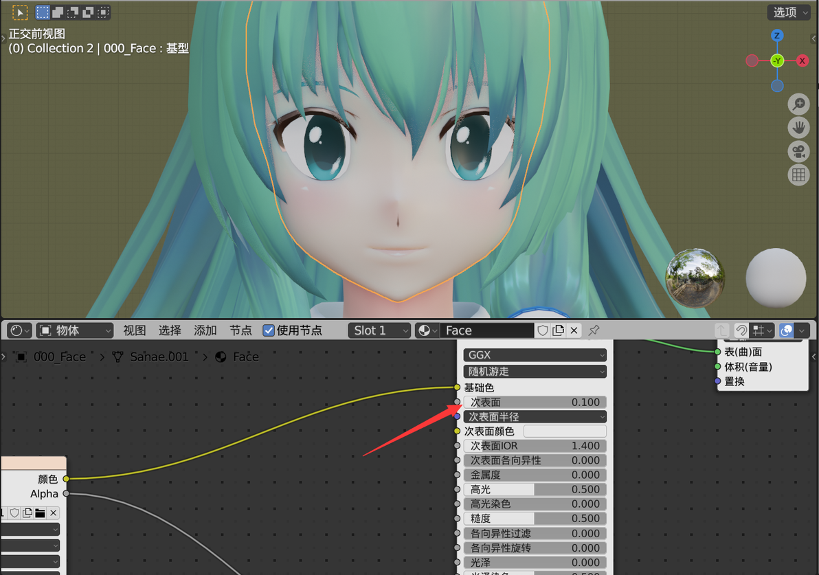This screenshot has height=575, width=819.
Task: Toggle fake user shield on image node
Action: coord(14,513)
